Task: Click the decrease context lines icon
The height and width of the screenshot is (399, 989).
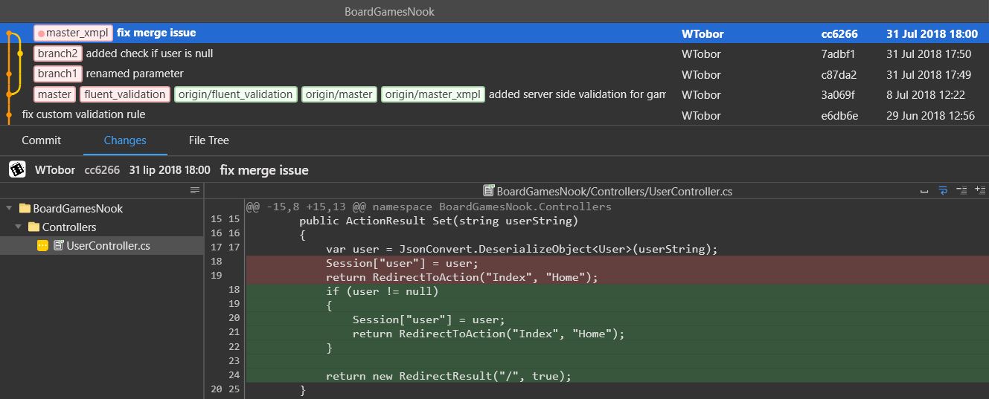Action: click(961, 191)
